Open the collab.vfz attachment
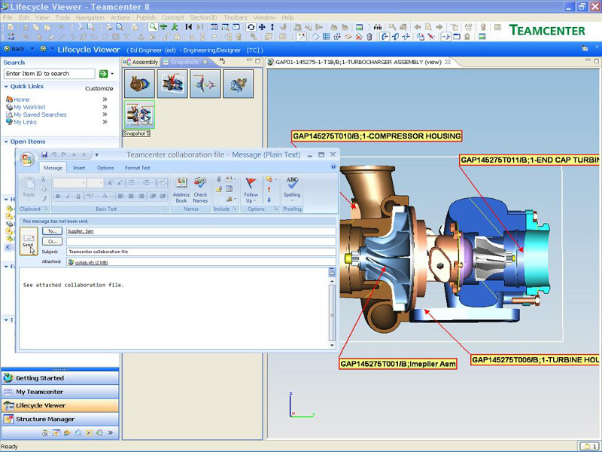Viewport: 602px width, 452px height. pos(88,262)
